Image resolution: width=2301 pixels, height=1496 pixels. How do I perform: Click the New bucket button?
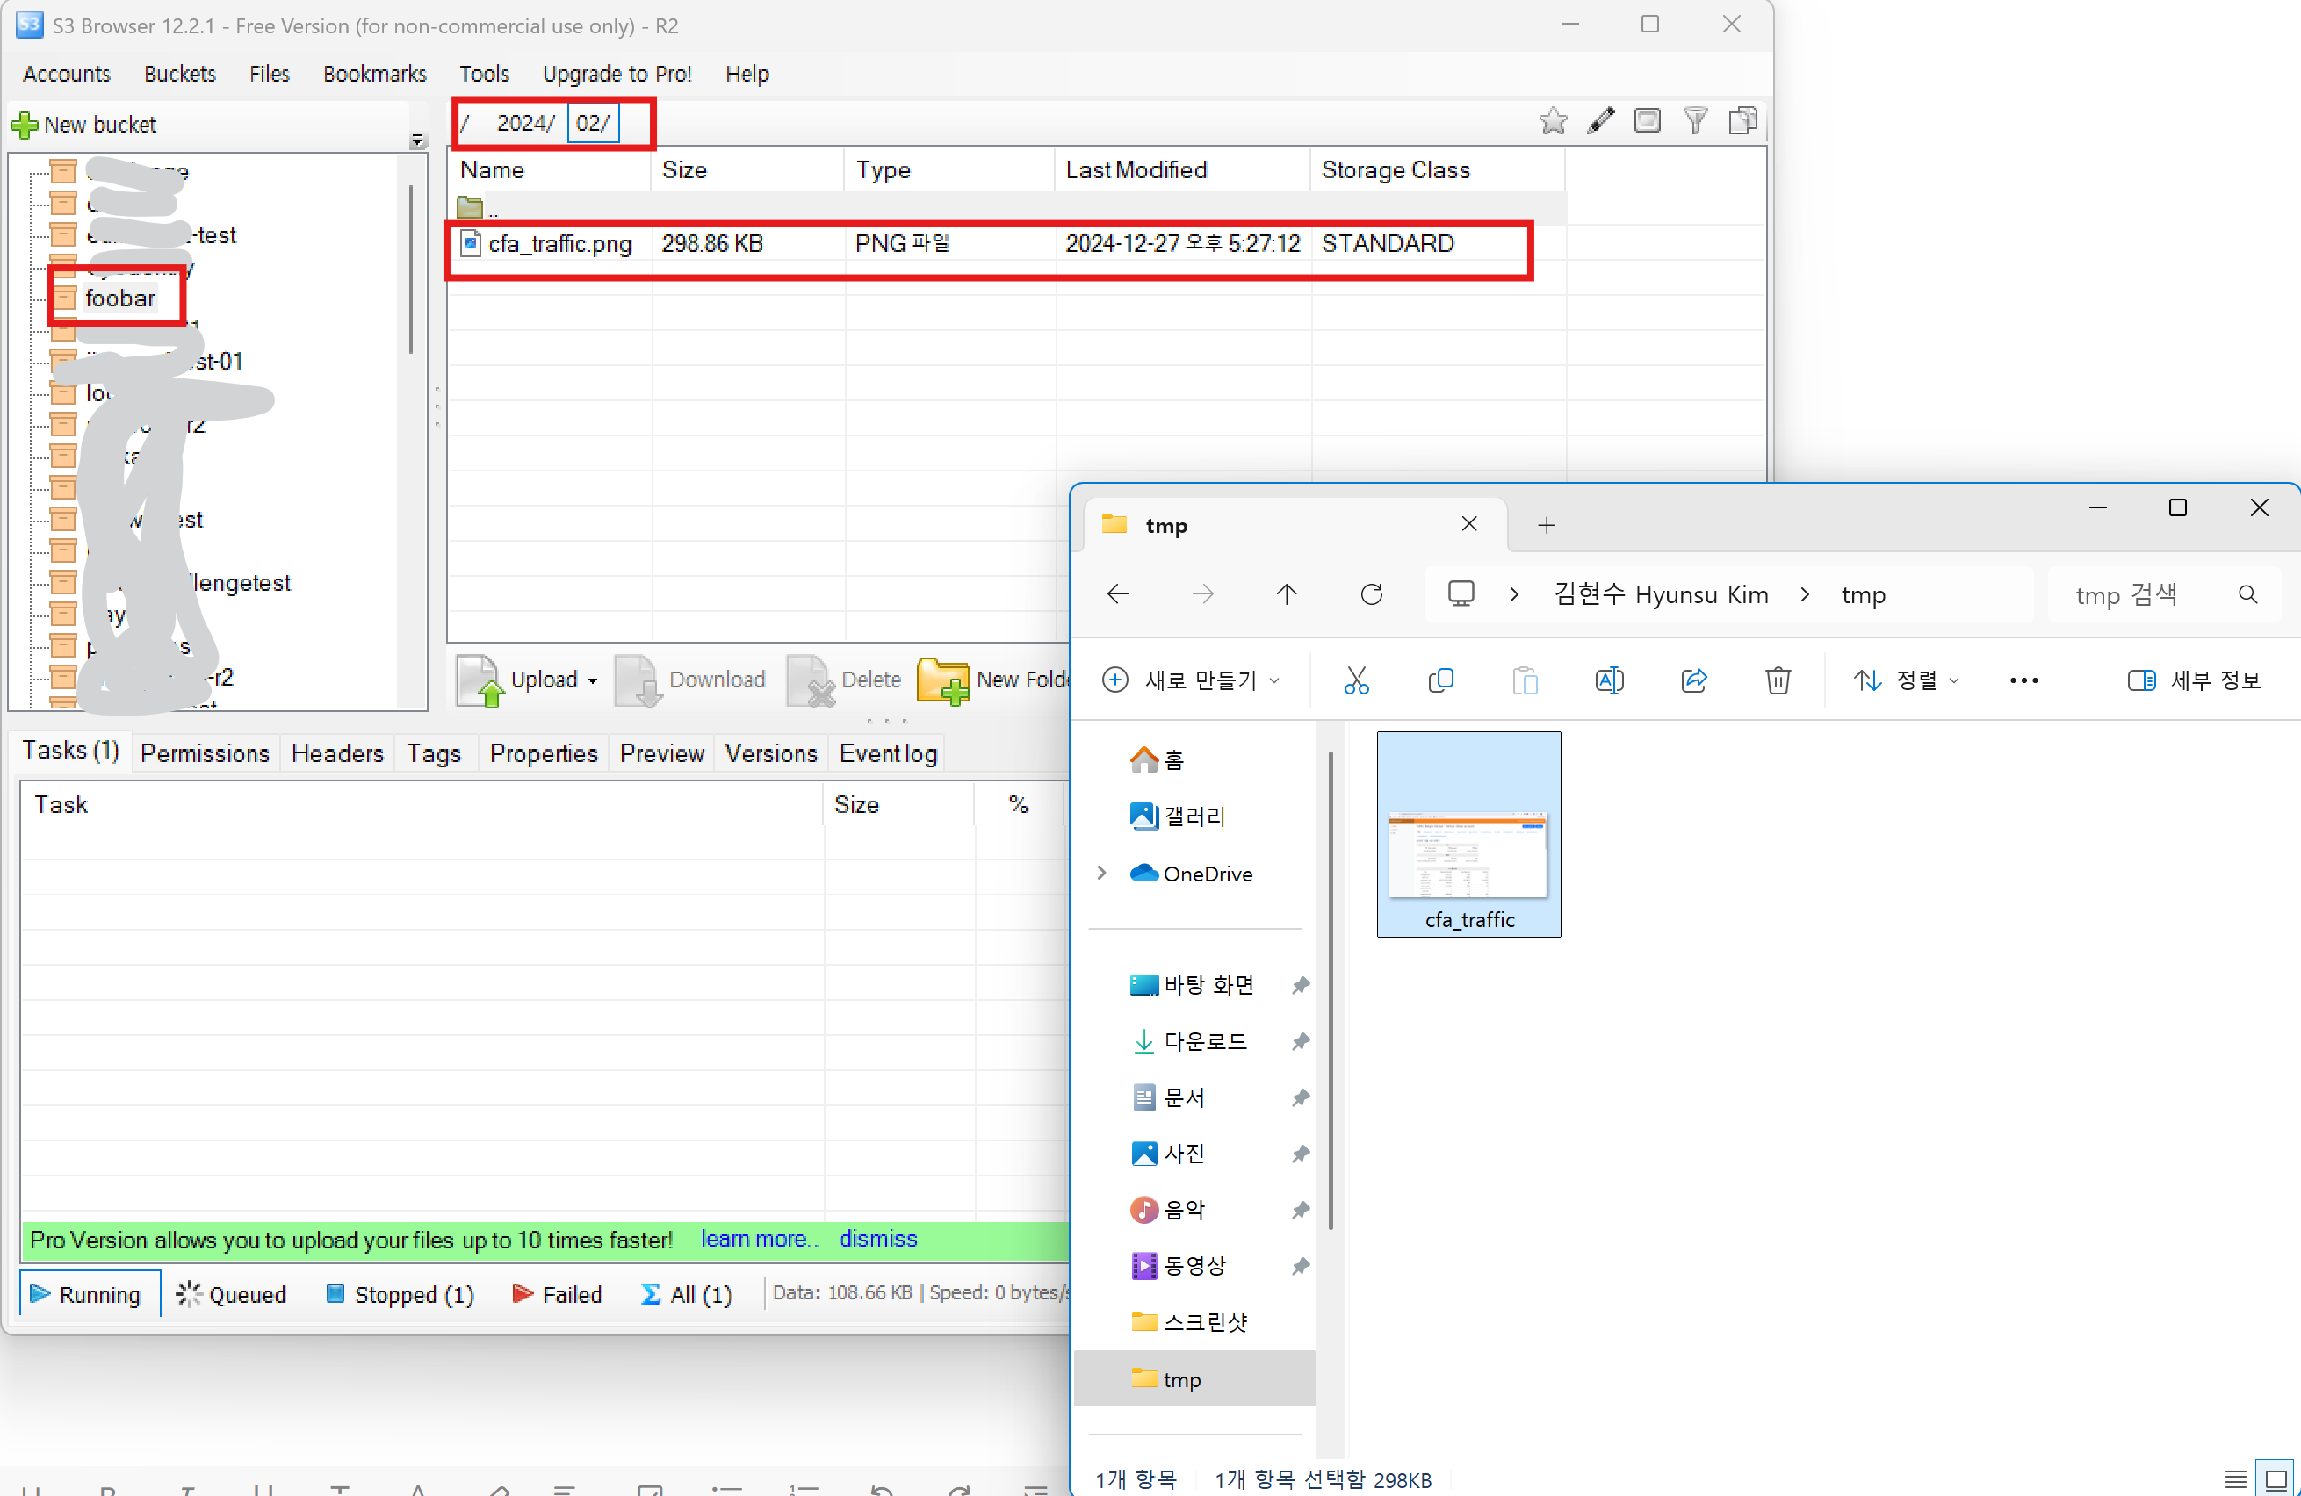tap(84, 125)
